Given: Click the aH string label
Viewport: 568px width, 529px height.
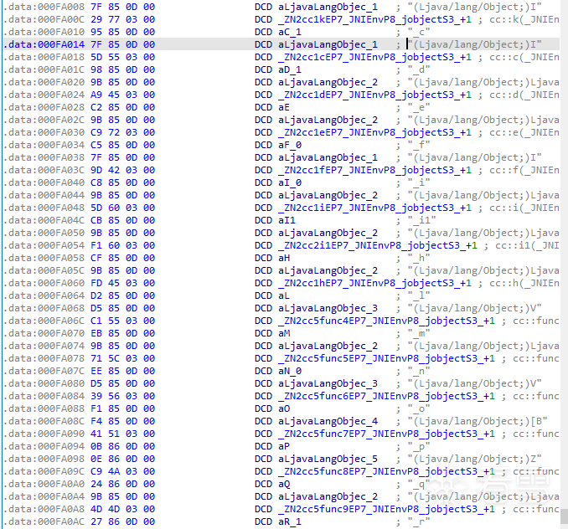Looking at the screenshot, I should (x=284, y=258).
